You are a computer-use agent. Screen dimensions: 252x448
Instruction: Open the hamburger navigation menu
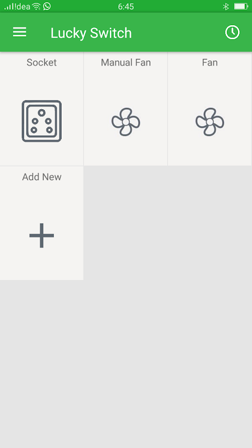pyautogui.click(x=20, y=32)
